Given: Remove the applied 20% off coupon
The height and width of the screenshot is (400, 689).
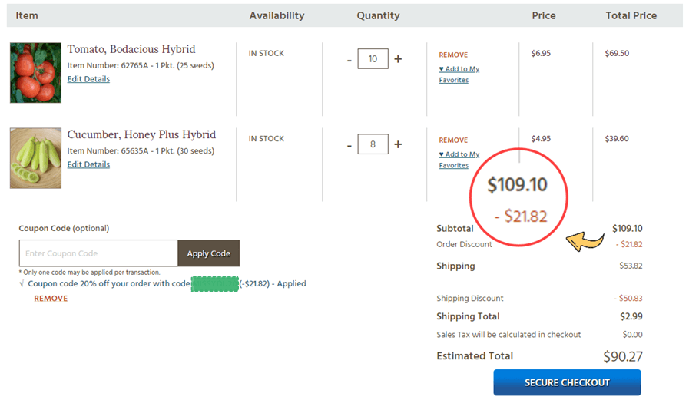Looking at the screenshot, I should pyautogui.click(x=51, y=299).
